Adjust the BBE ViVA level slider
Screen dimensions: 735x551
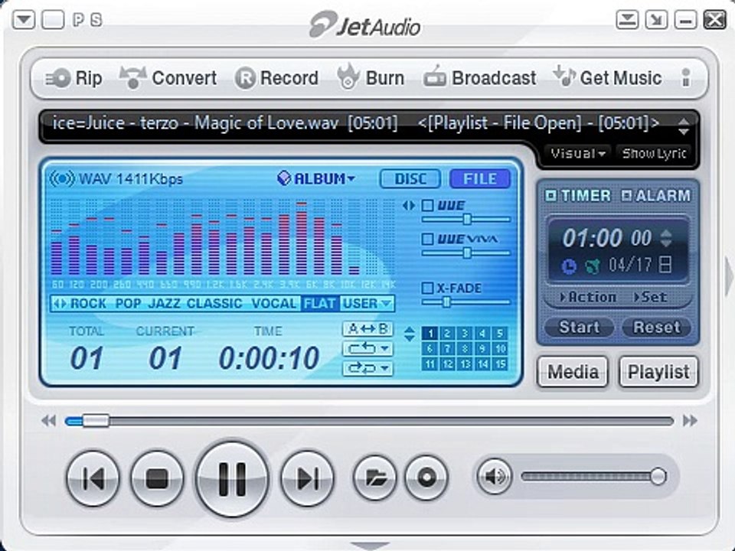coord(466,253)
